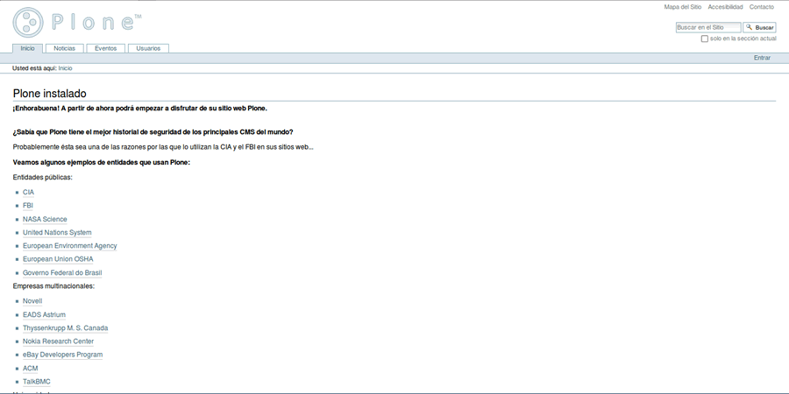Switch to the Noticias tab

(64, 48)
